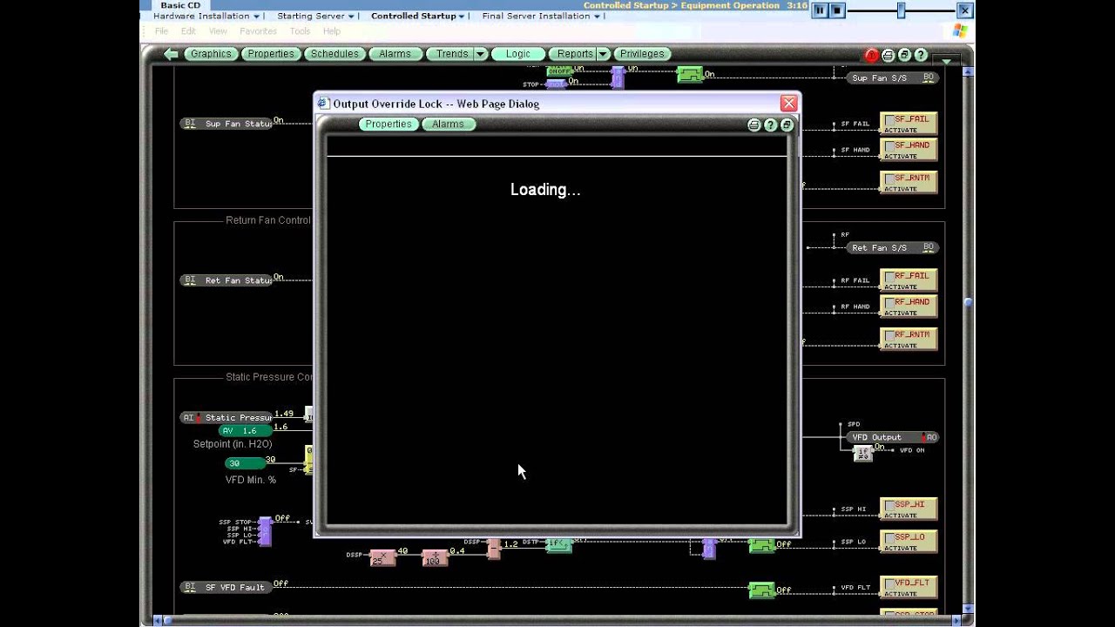Select the Sup Fan S/S BO output block
This screenshot has height=627, width=1115.
(892, 78)
